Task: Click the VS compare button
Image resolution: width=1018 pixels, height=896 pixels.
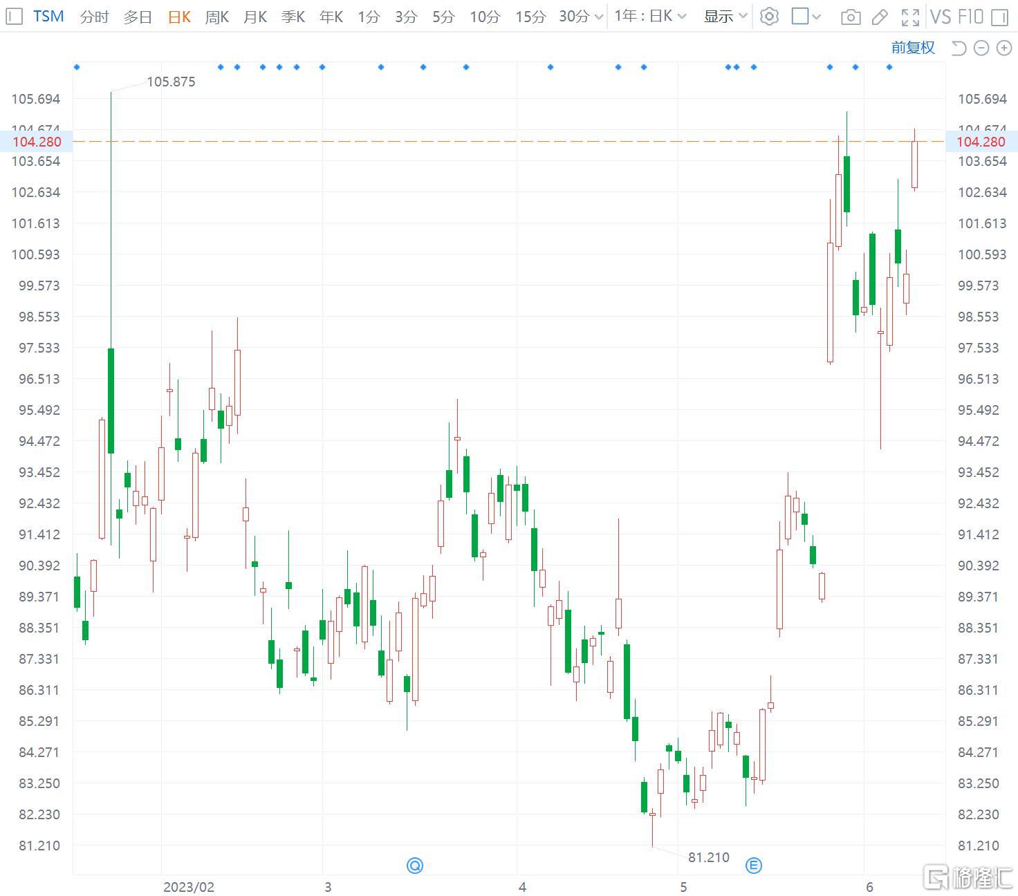Action: [x=941, y=17]
